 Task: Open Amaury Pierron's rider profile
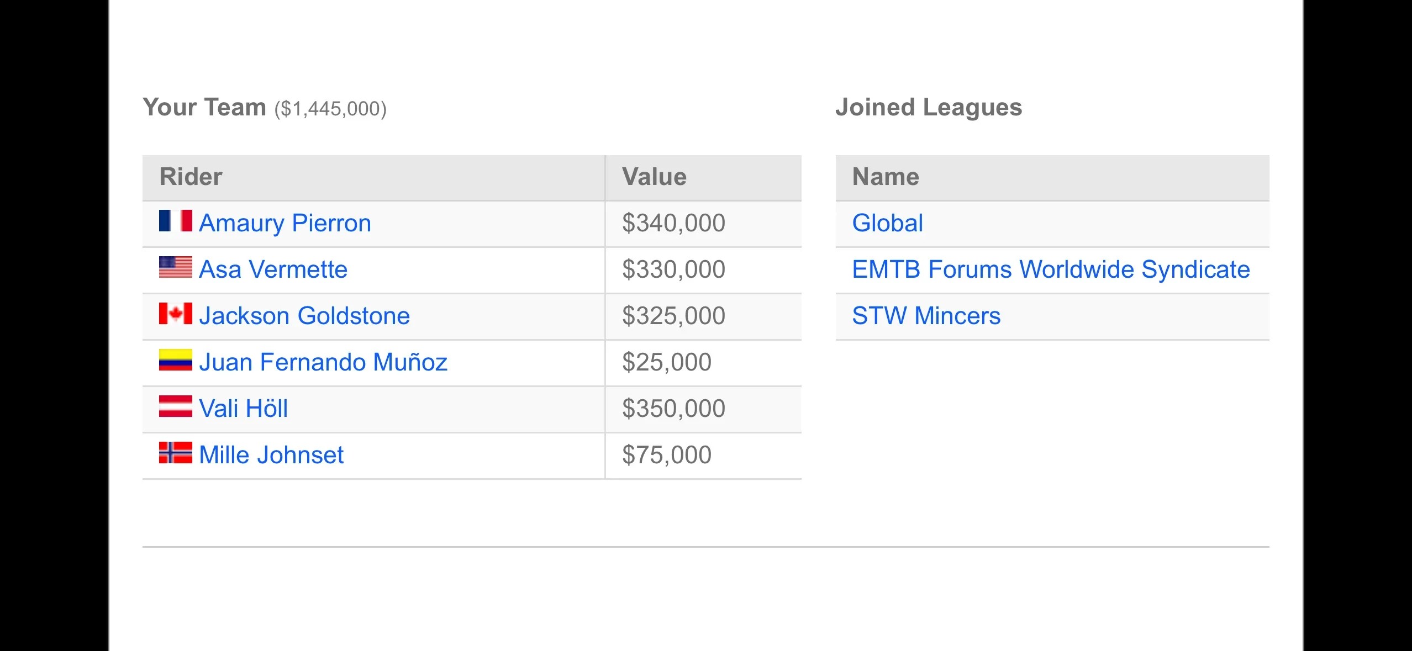(x=285, y=224)
